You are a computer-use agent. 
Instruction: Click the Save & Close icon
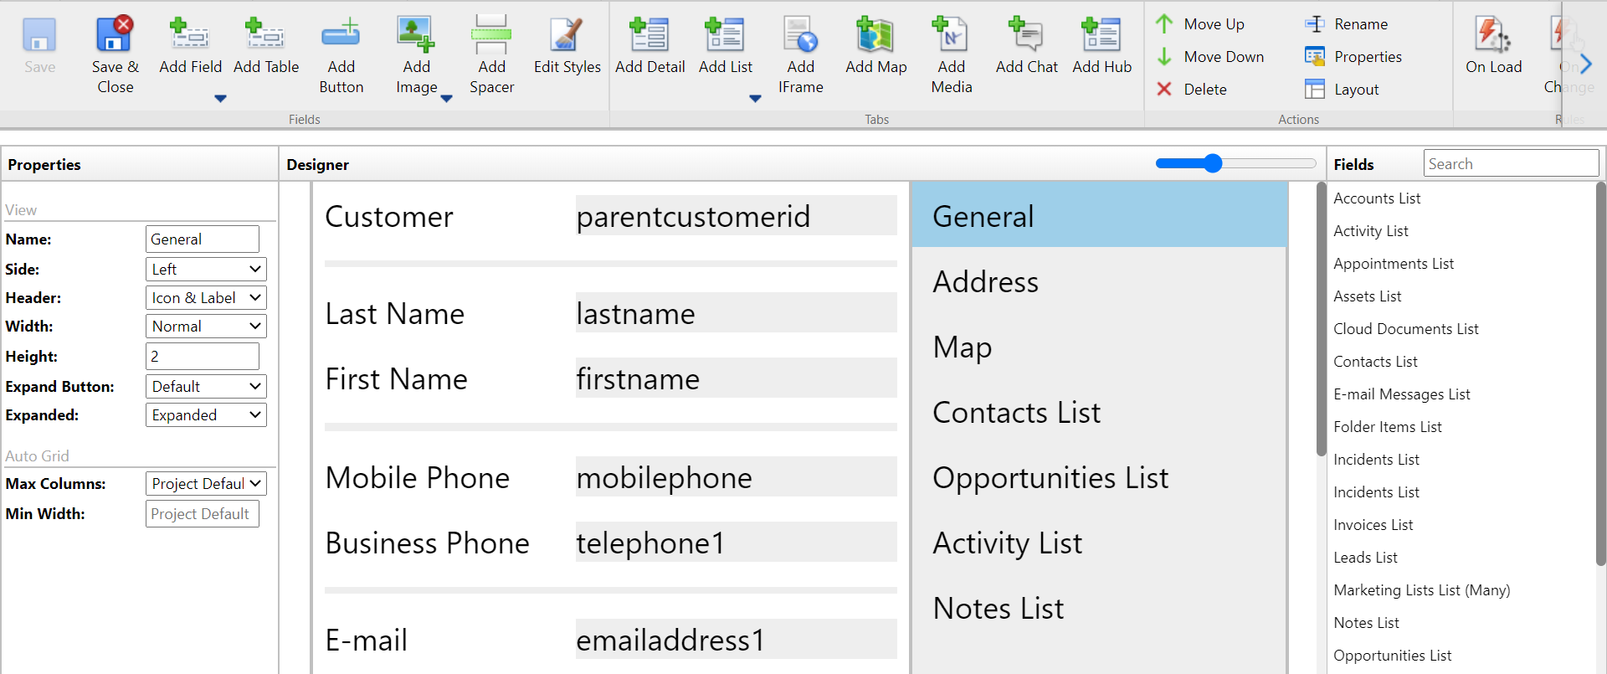pyautogui.click(x=115, y=35)
